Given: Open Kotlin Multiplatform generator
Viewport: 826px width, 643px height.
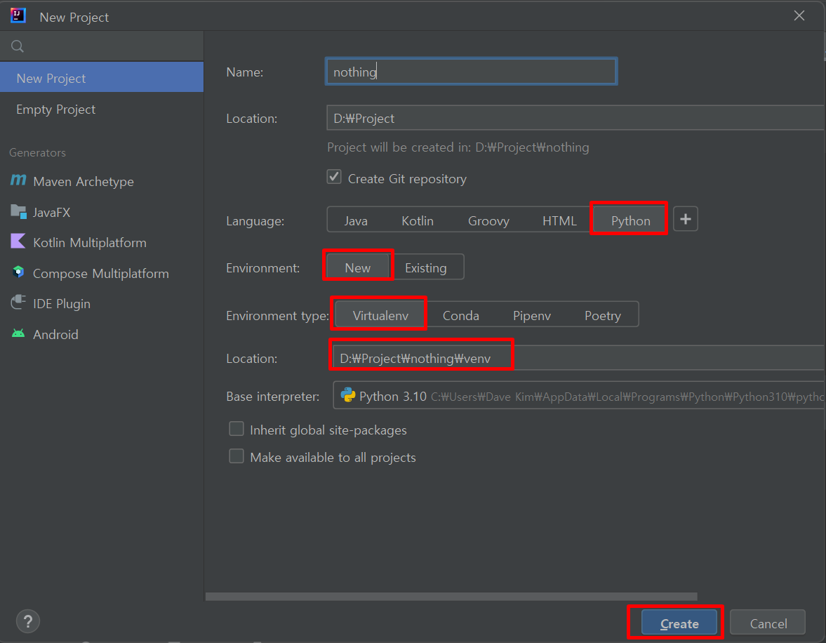Looking at the screenshot, I should point(102,242).
